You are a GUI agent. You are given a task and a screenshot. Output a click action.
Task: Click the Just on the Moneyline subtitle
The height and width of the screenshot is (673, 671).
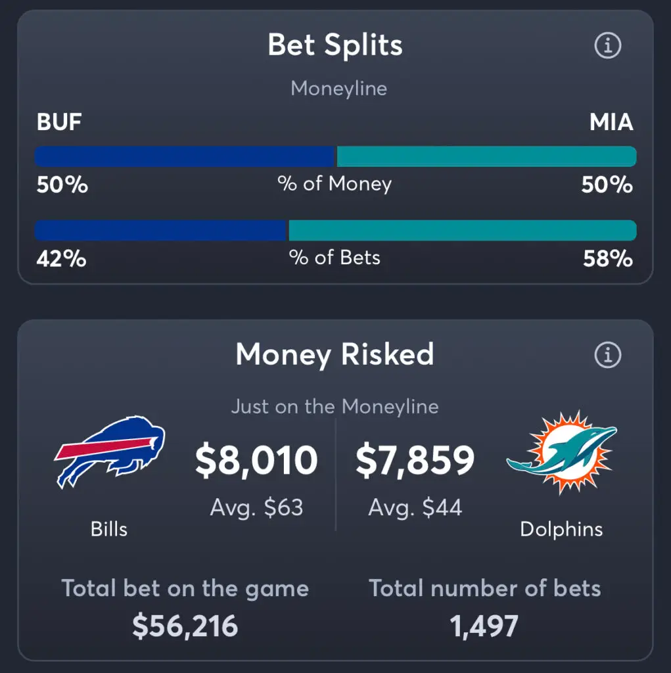(x=335, y=406)
